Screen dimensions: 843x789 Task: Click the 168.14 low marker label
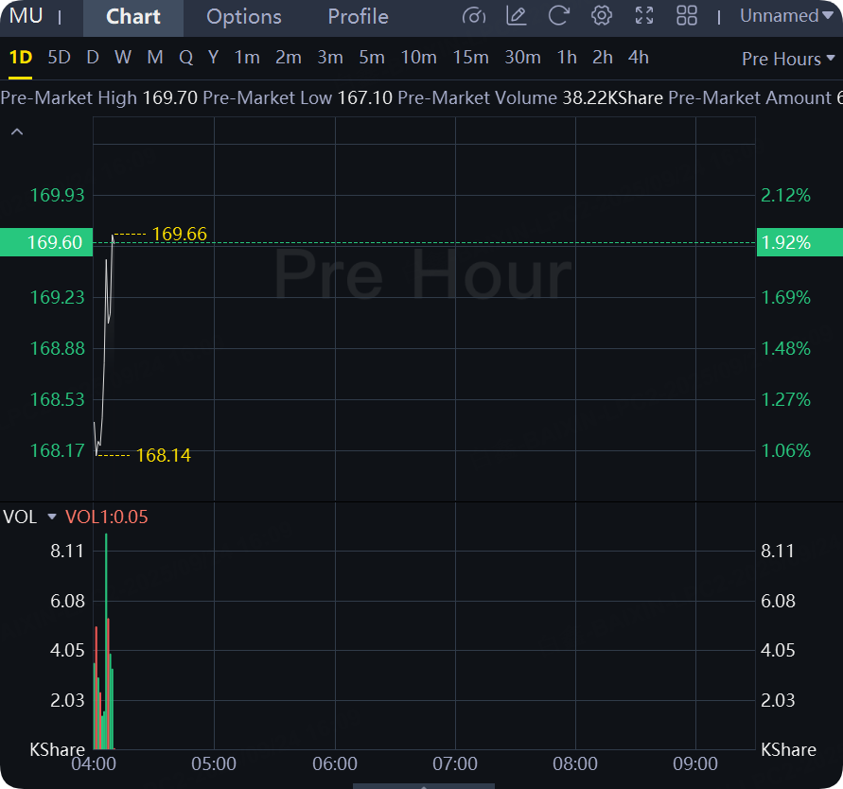point(164,455)
